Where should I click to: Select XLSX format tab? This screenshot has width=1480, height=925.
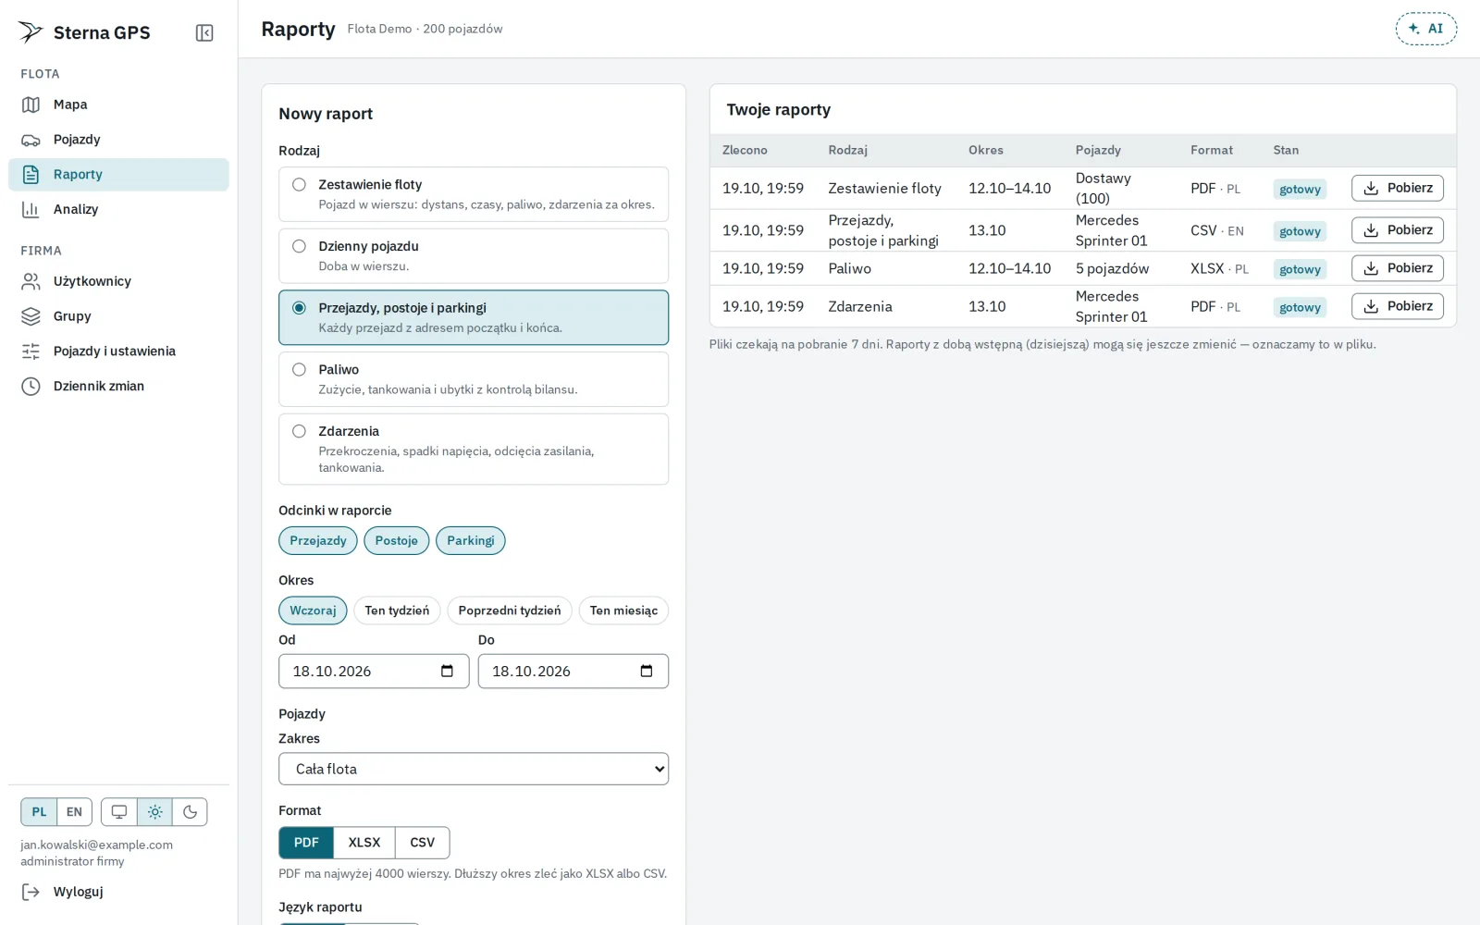(364, 843)
